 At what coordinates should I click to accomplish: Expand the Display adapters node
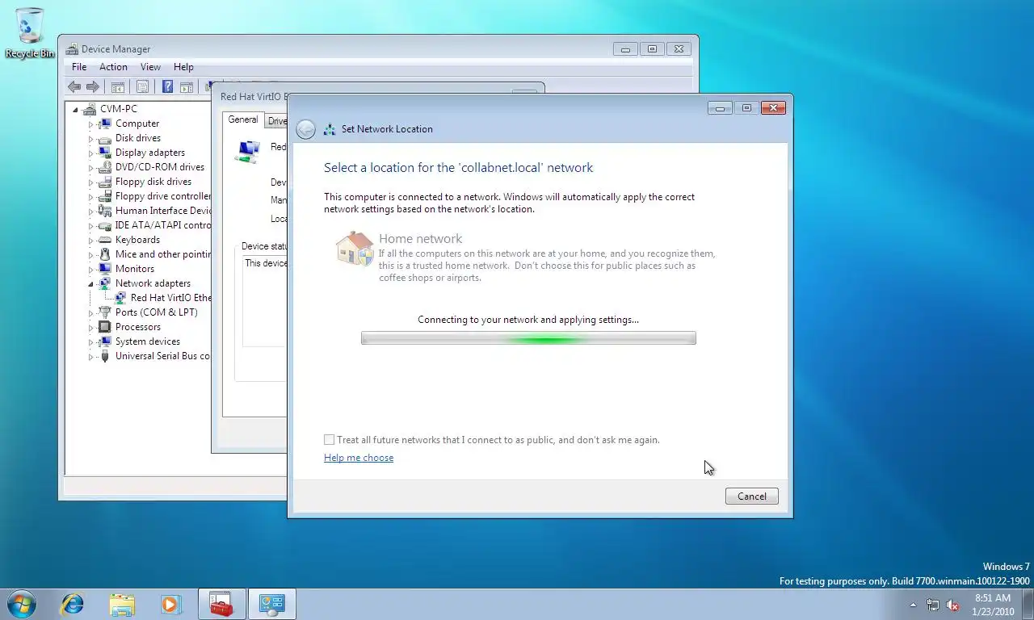point(90,153)
